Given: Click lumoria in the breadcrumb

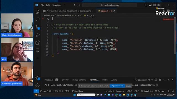Looking at the screenshot, I should click(77, 15).
